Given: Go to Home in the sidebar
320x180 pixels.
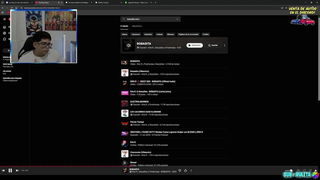Looking at the screenshot, I should tap(4, 27).
